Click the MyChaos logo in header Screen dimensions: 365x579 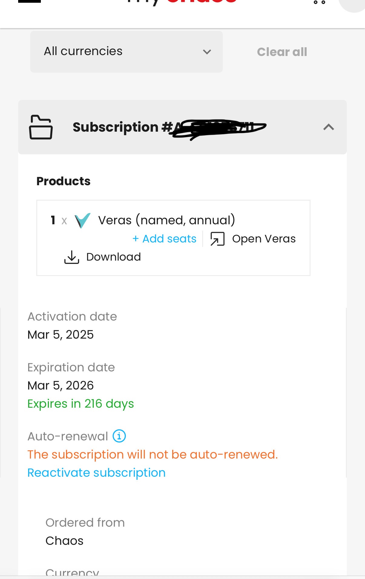click(182, 2)
